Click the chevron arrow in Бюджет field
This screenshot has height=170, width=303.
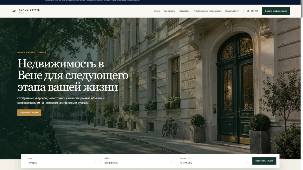tap(247, 162)
